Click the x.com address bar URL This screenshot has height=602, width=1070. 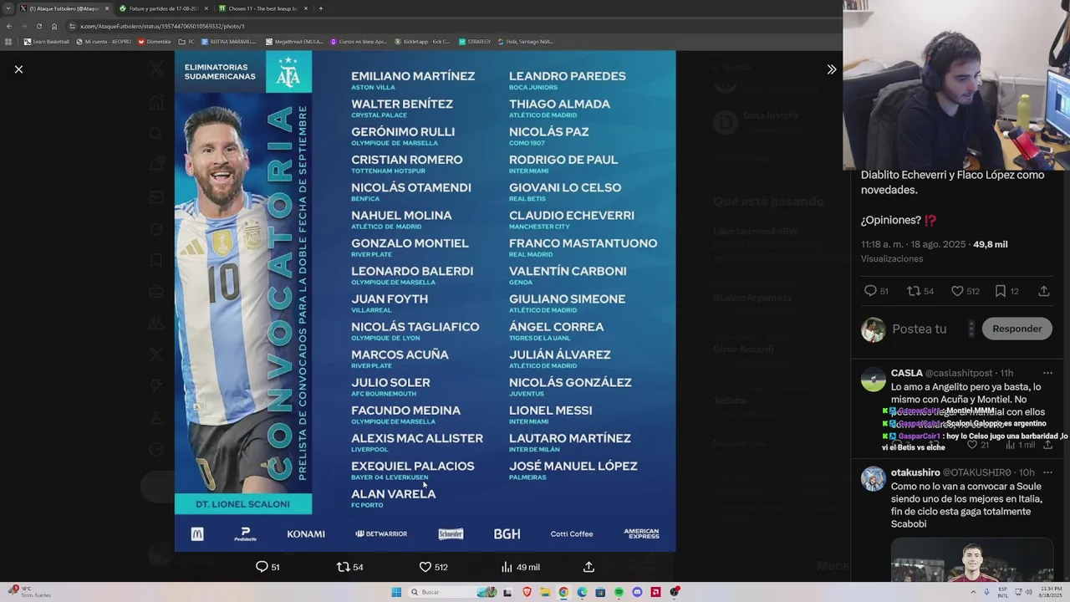coord(162,26)
